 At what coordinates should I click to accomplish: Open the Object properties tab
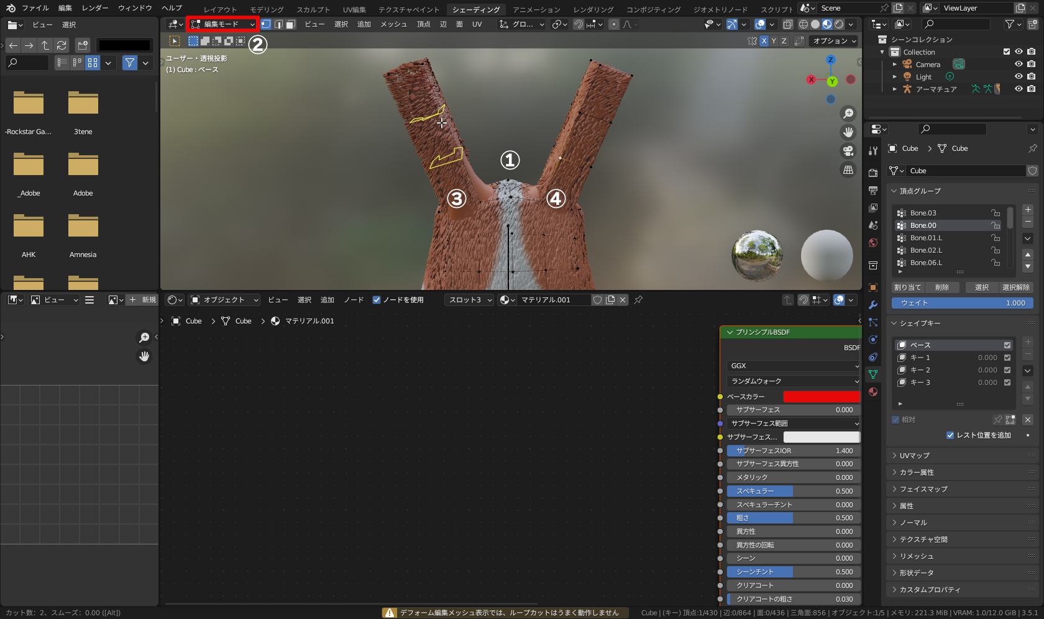click(873, 287)
